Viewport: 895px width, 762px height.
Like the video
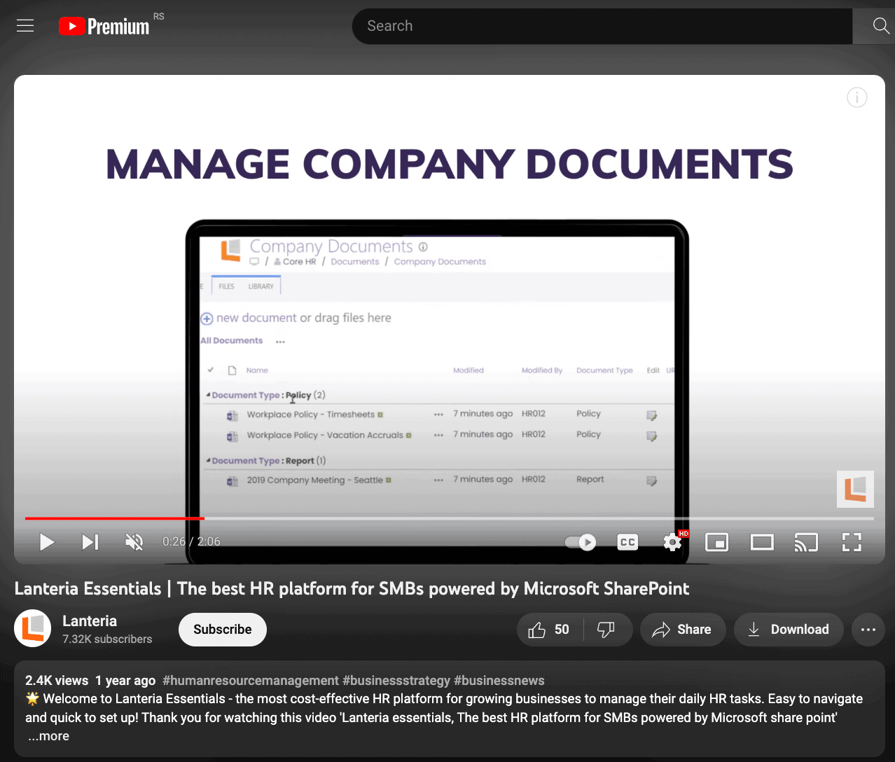[x=549, y=630]
